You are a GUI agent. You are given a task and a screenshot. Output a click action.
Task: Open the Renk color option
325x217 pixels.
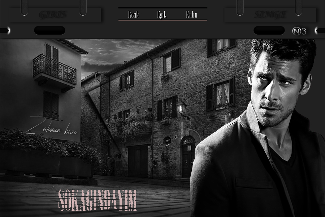tap(133, 14)
